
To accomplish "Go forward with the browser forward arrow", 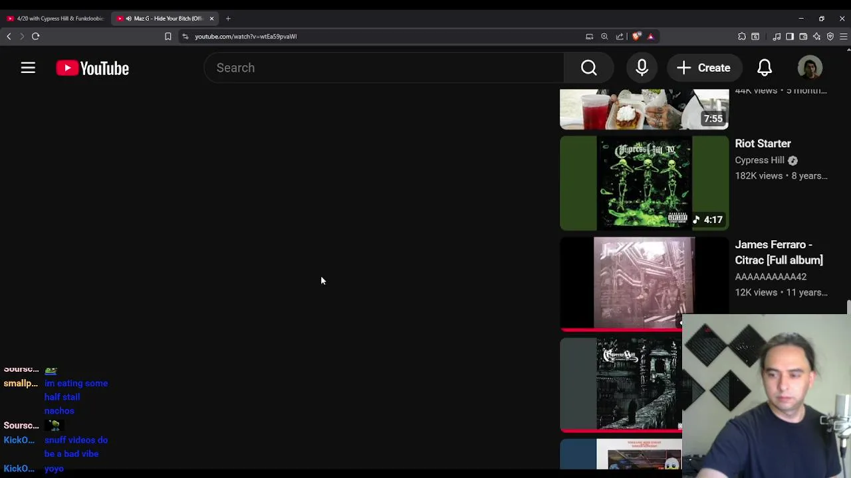I will click(21, 37).
